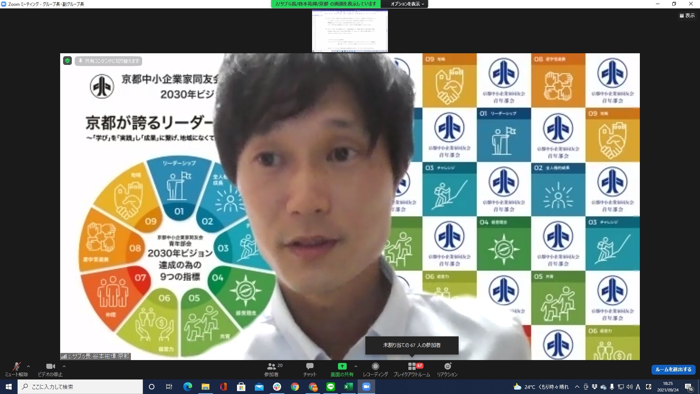Open Mail app from taskbar
Image resolution: width=700 pixels, height=394 pixels.
[259, 387]
